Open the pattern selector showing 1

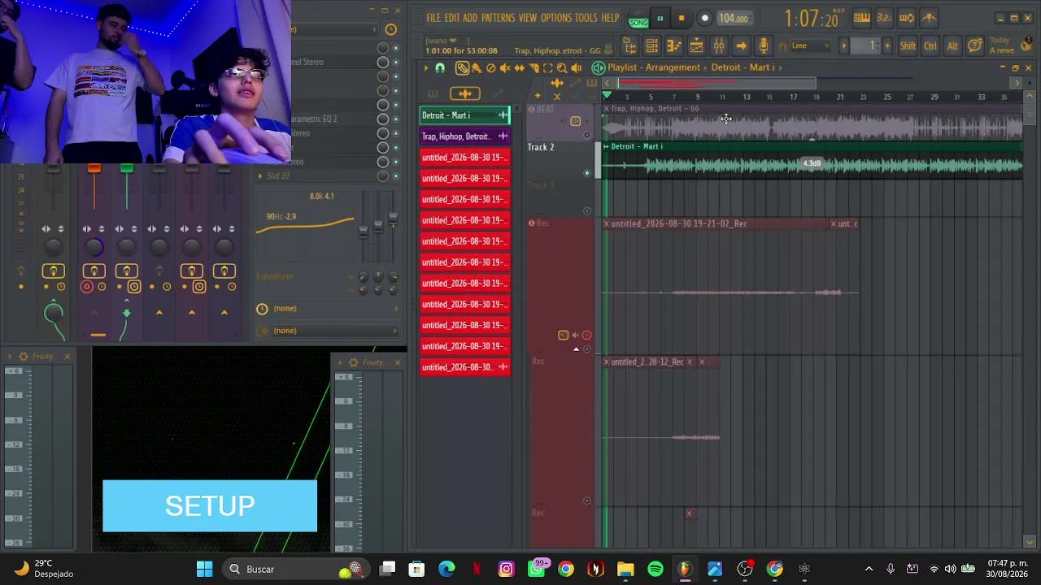[868, 45]
